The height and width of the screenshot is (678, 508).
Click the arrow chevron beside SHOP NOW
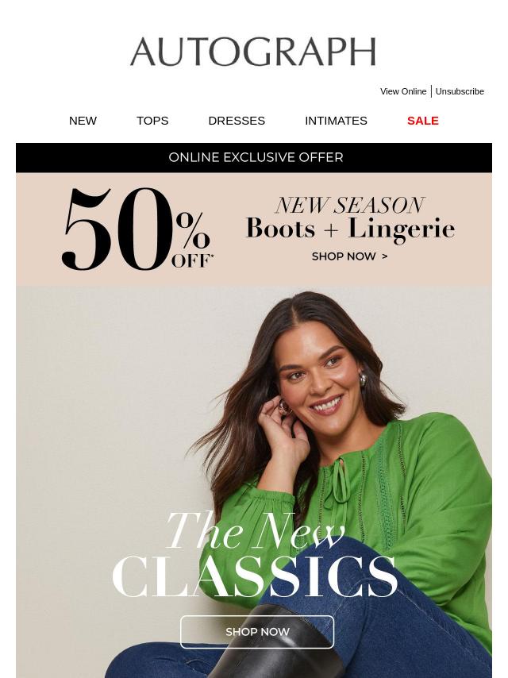pos(385,256)
